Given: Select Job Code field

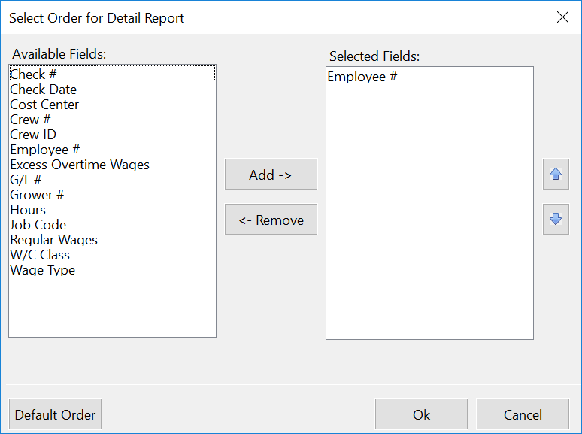Looking at the screenshot, I should 38,225.
